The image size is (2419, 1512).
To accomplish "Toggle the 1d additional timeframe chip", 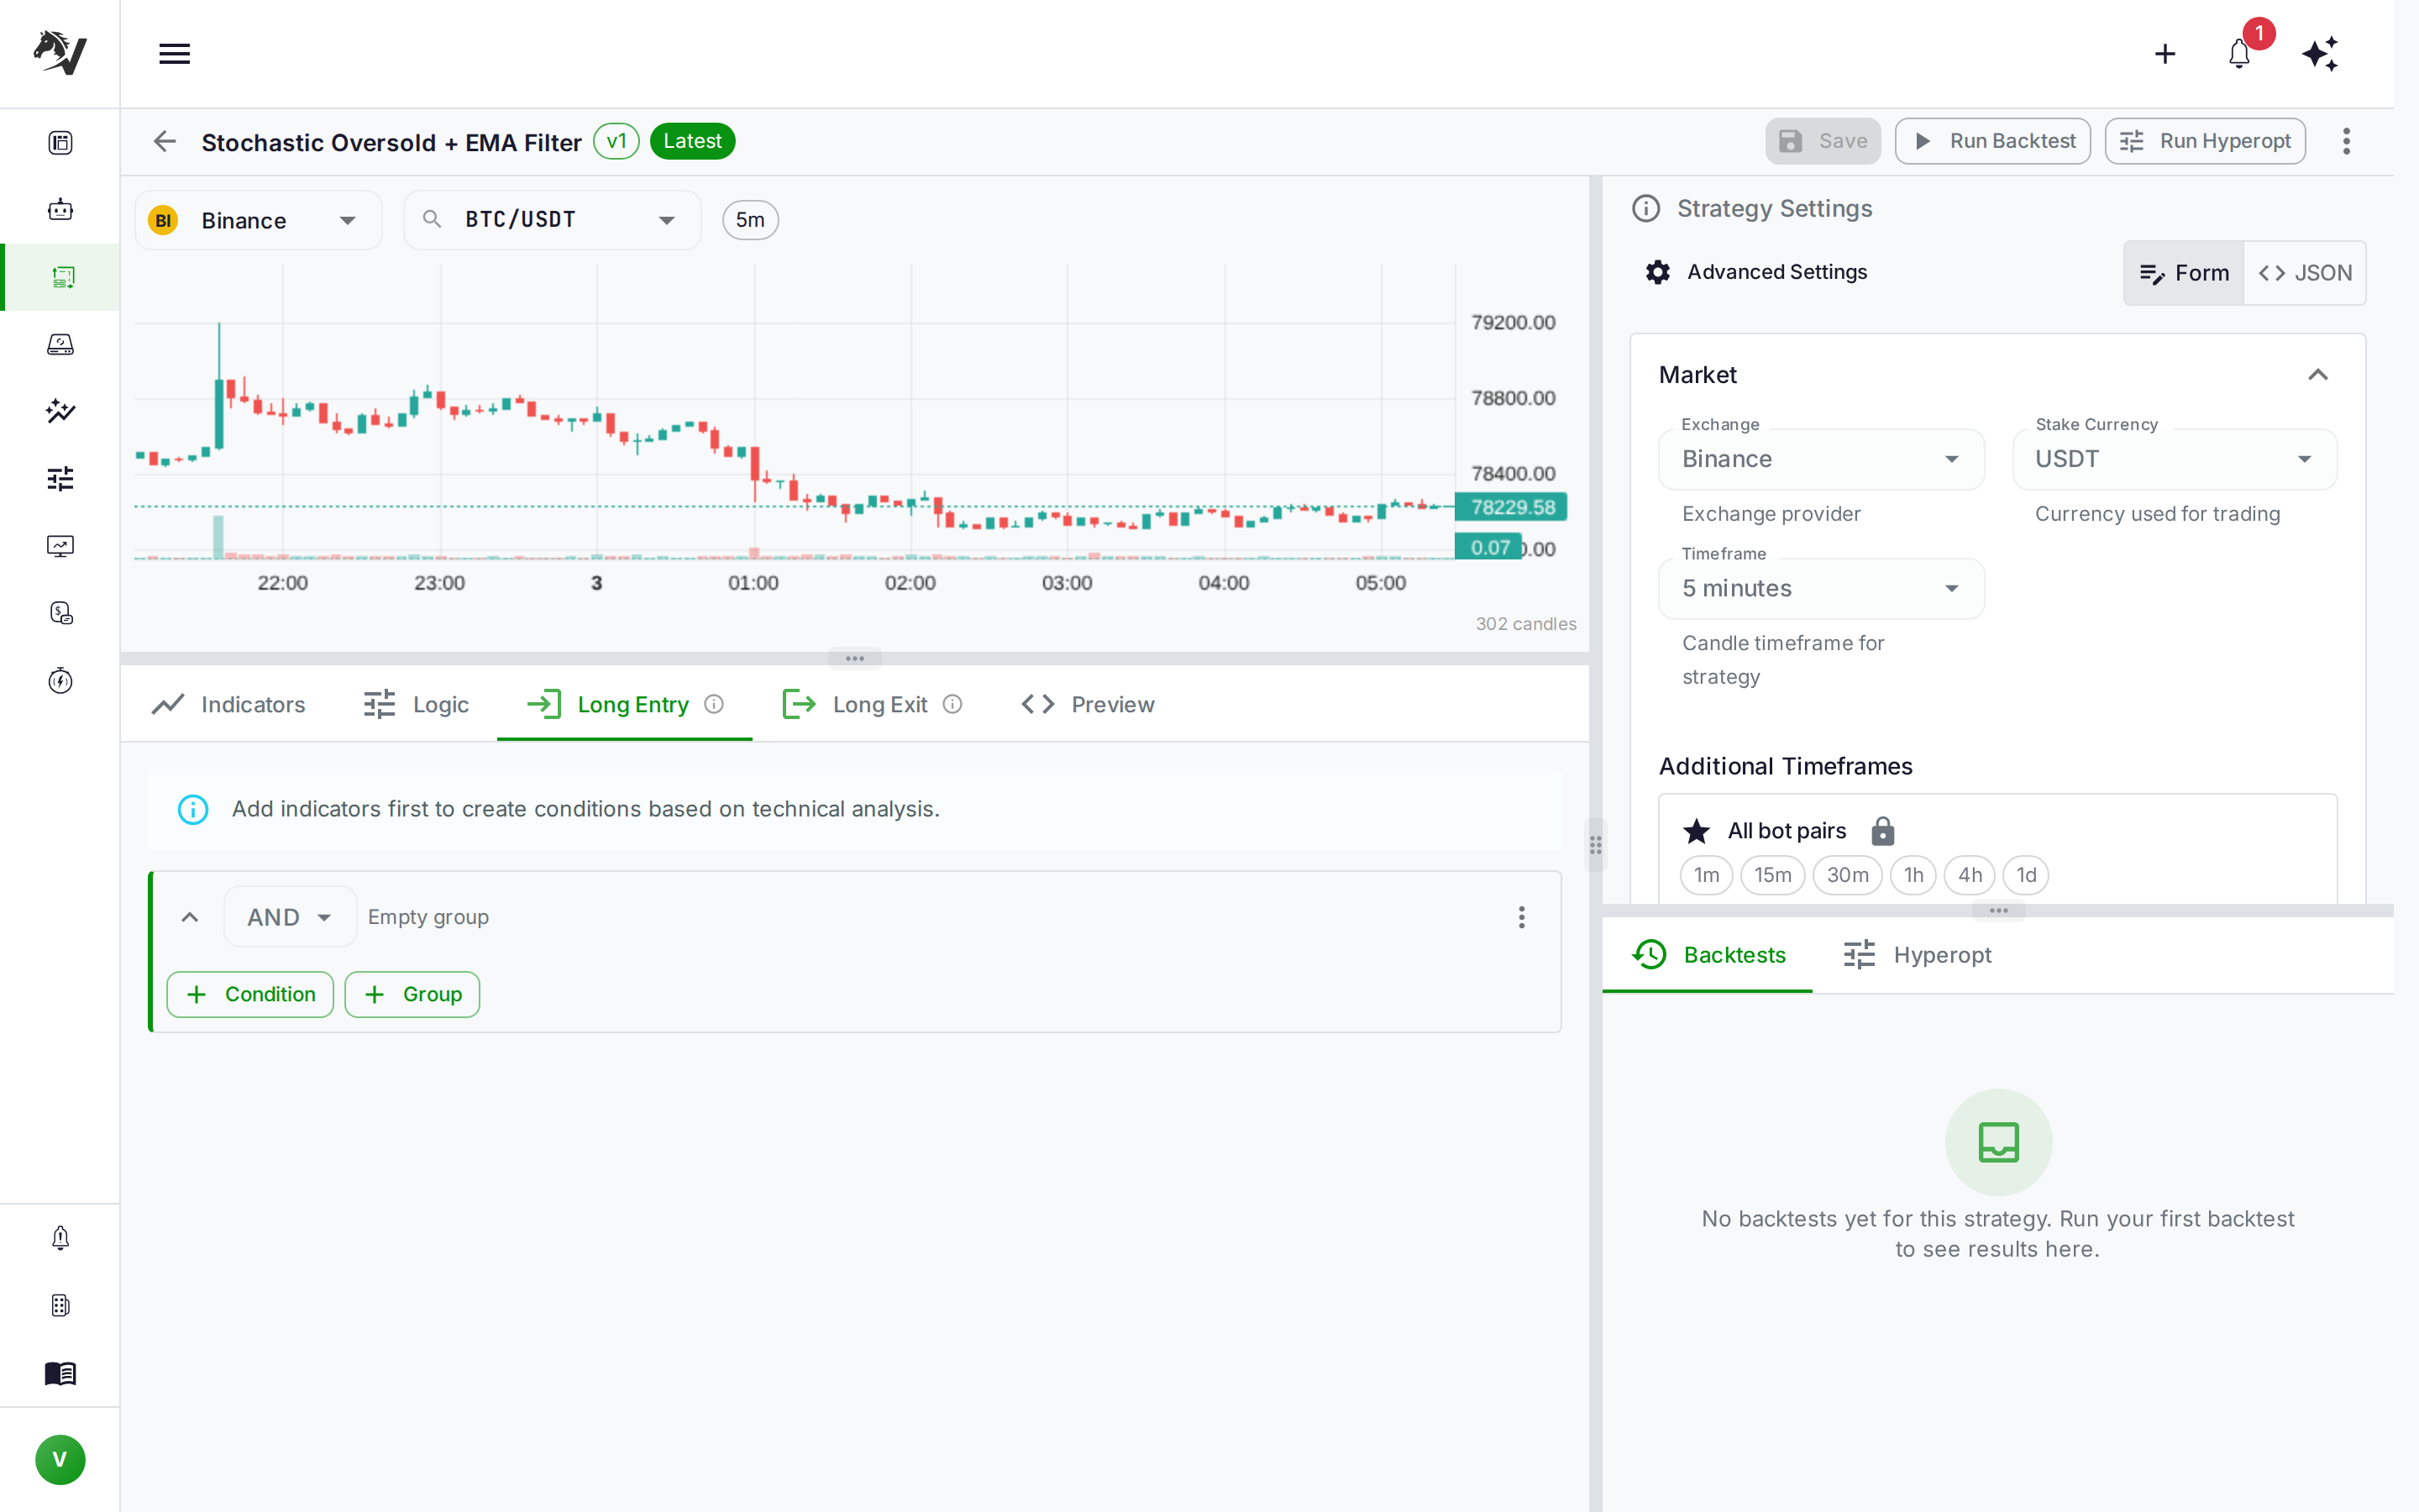I will tap(2026, 875).
